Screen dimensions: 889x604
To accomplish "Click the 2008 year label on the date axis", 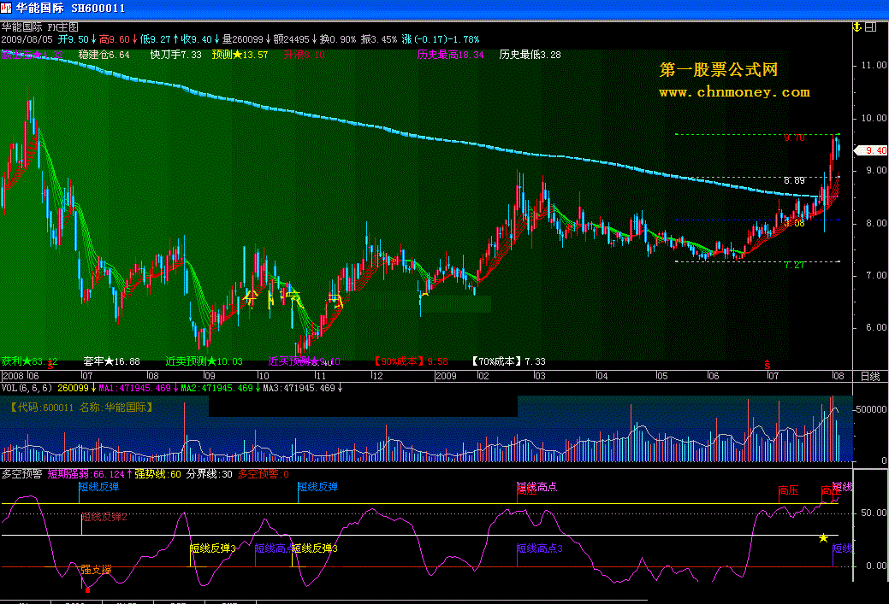I will coord(14,376).
